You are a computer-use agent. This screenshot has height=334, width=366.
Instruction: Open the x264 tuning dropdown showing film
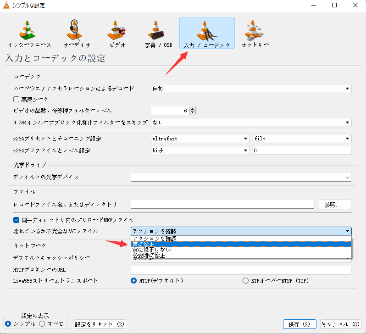point(302,139)
